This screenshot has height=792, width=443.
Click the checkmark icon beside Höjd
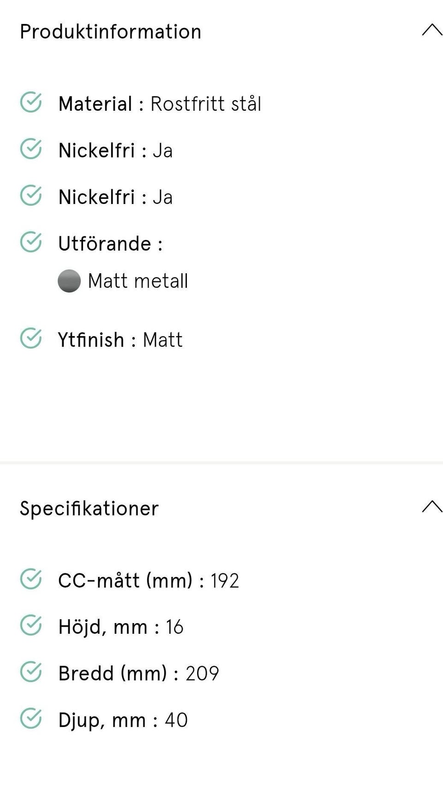coord(31,626)
